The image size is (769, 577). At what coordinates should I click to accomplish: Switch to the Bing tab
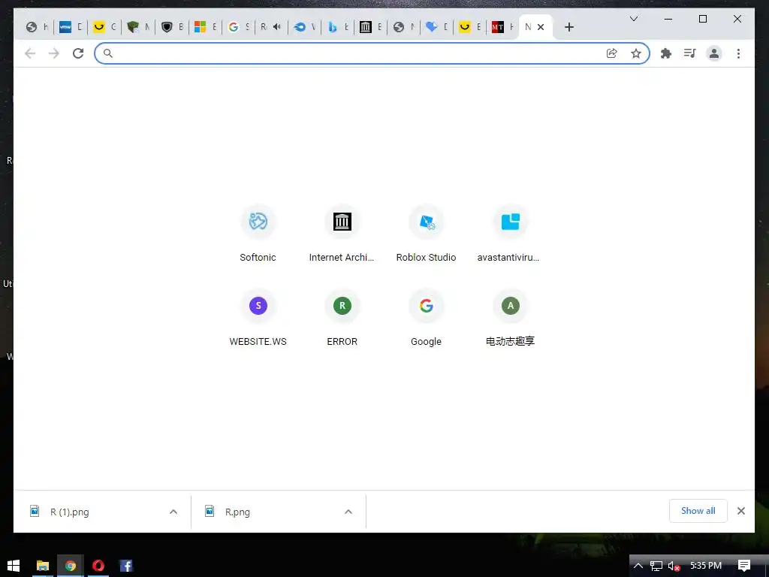click(x=338, y=27)
